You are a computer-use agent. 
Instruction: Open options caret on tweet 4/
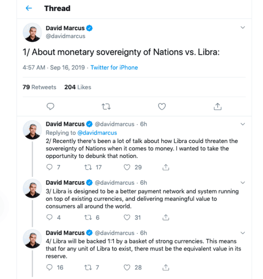tap(243, 232)
